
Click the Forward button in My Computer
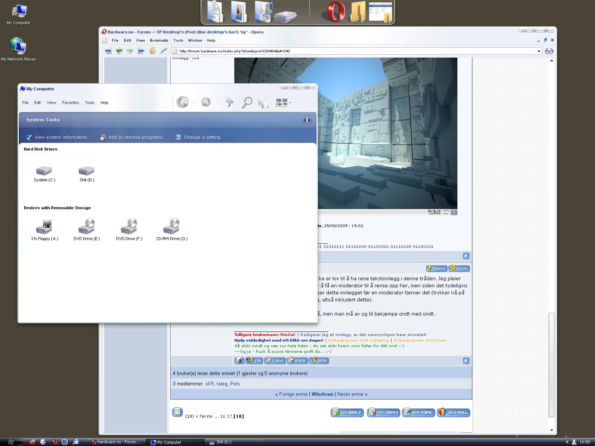click(x=206, y=102)
